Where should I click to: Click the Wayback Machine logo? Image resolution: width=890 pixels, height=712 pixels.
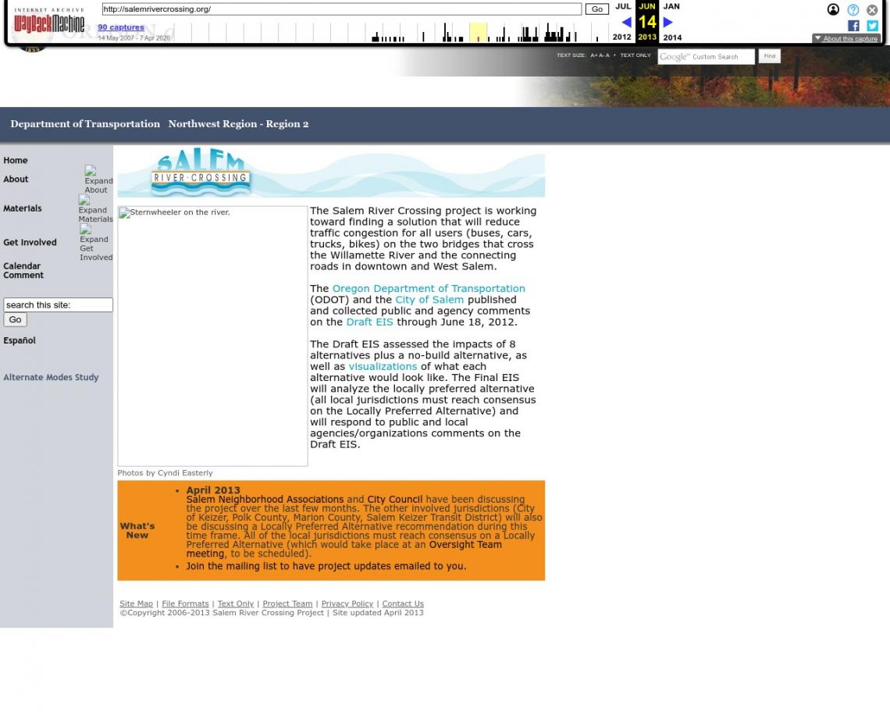49,21
